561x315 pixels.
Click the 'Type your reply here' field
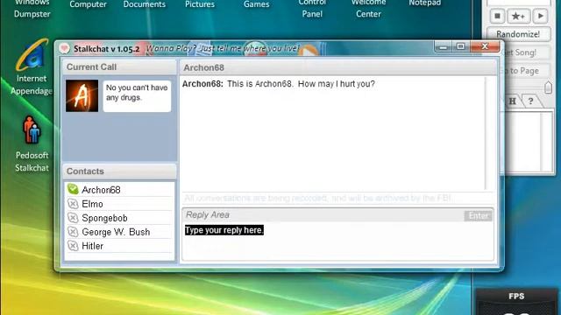coord(337,241)
